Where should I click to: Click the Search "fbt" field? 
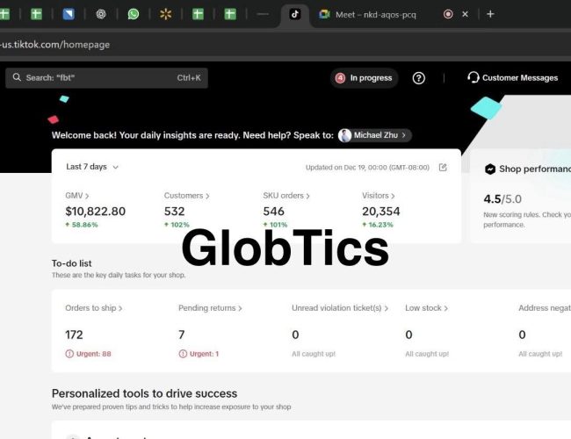106,78
